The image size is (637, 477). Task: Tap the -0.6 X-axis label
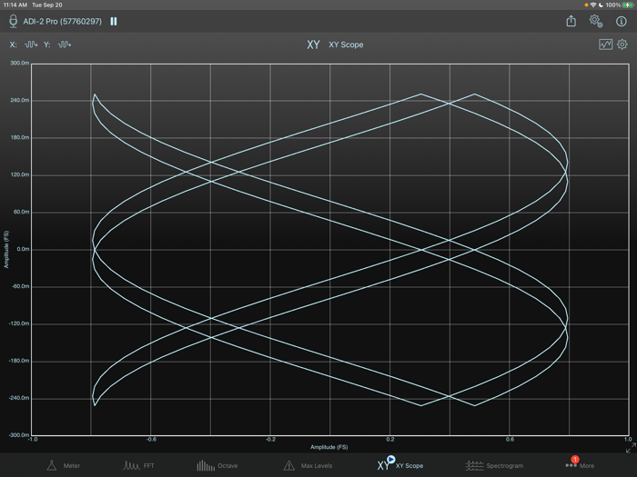[x=151, y=439]
